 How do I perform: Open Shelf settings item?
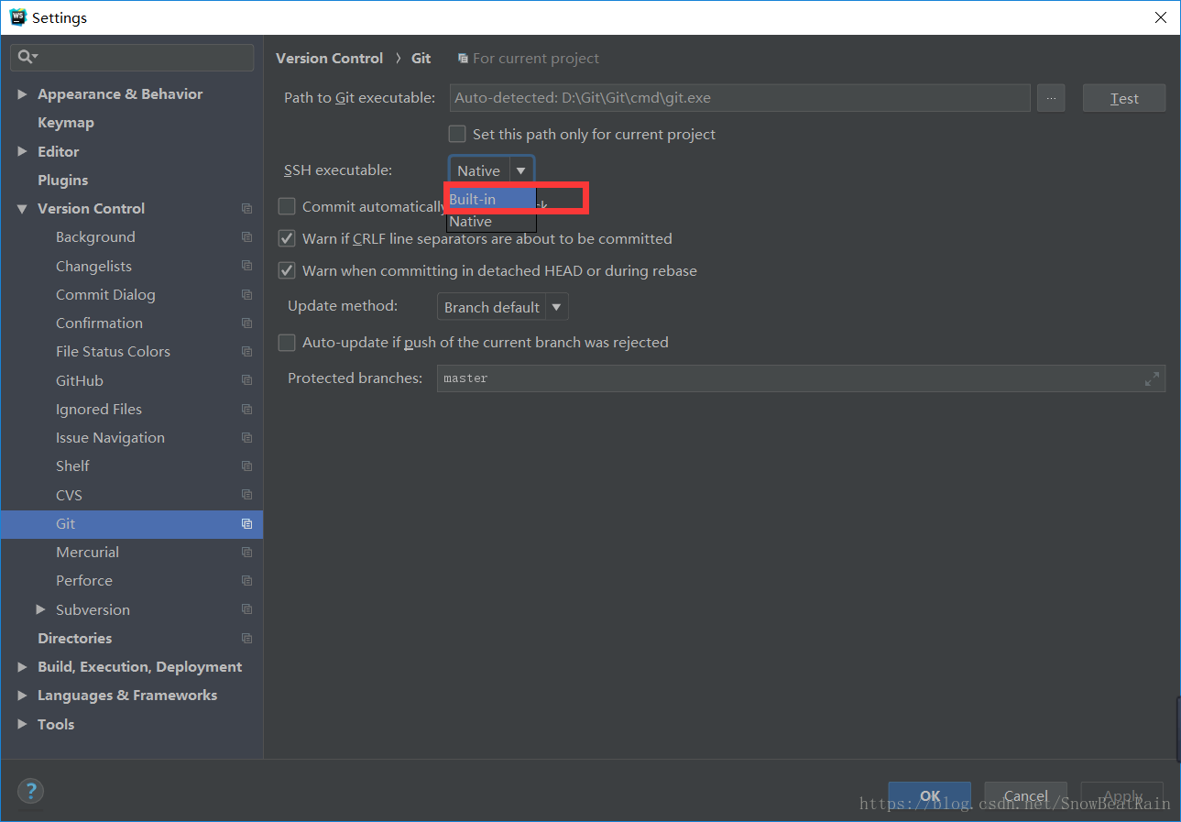click(72, 466)
